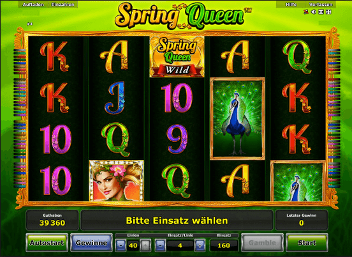
Task: Toggle the speaker sound icon
Action: (313, 12)
